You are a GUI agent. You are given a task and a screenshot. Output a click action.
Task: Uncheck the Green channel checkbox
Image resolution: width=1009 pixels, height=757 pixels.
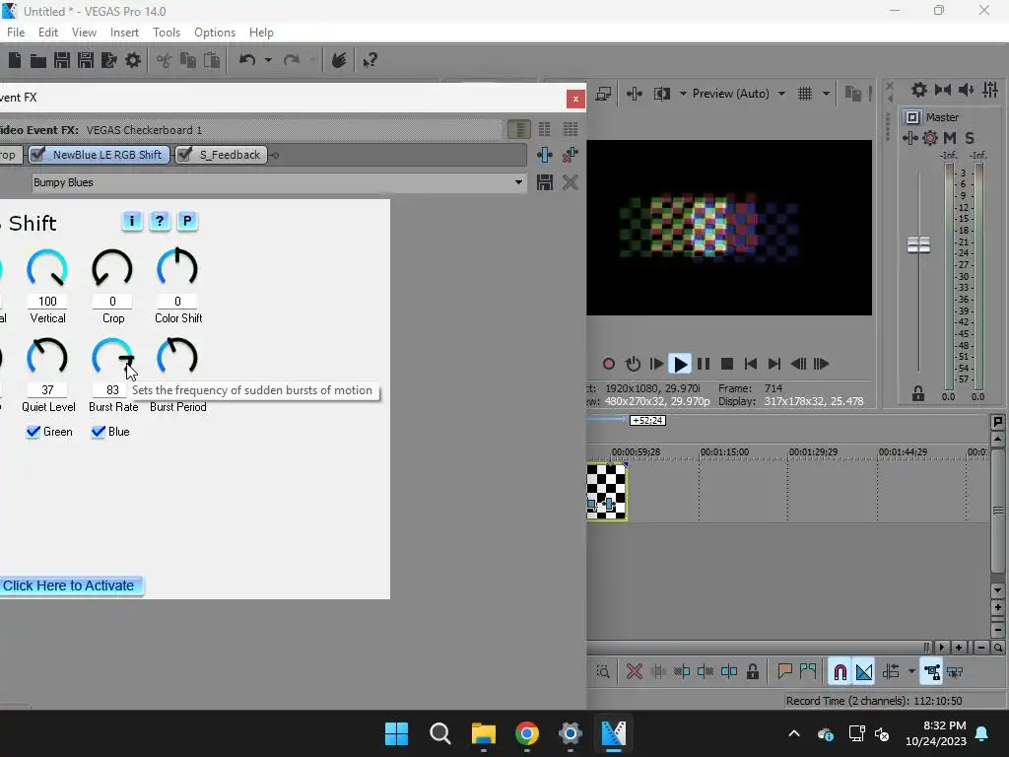(x=33, y=432)
